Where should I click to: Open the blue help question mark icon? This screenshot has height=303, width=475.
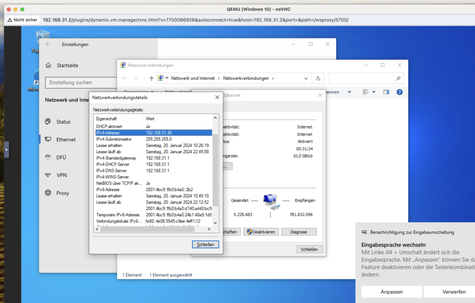pyautogui.click(x=399, y=92)
